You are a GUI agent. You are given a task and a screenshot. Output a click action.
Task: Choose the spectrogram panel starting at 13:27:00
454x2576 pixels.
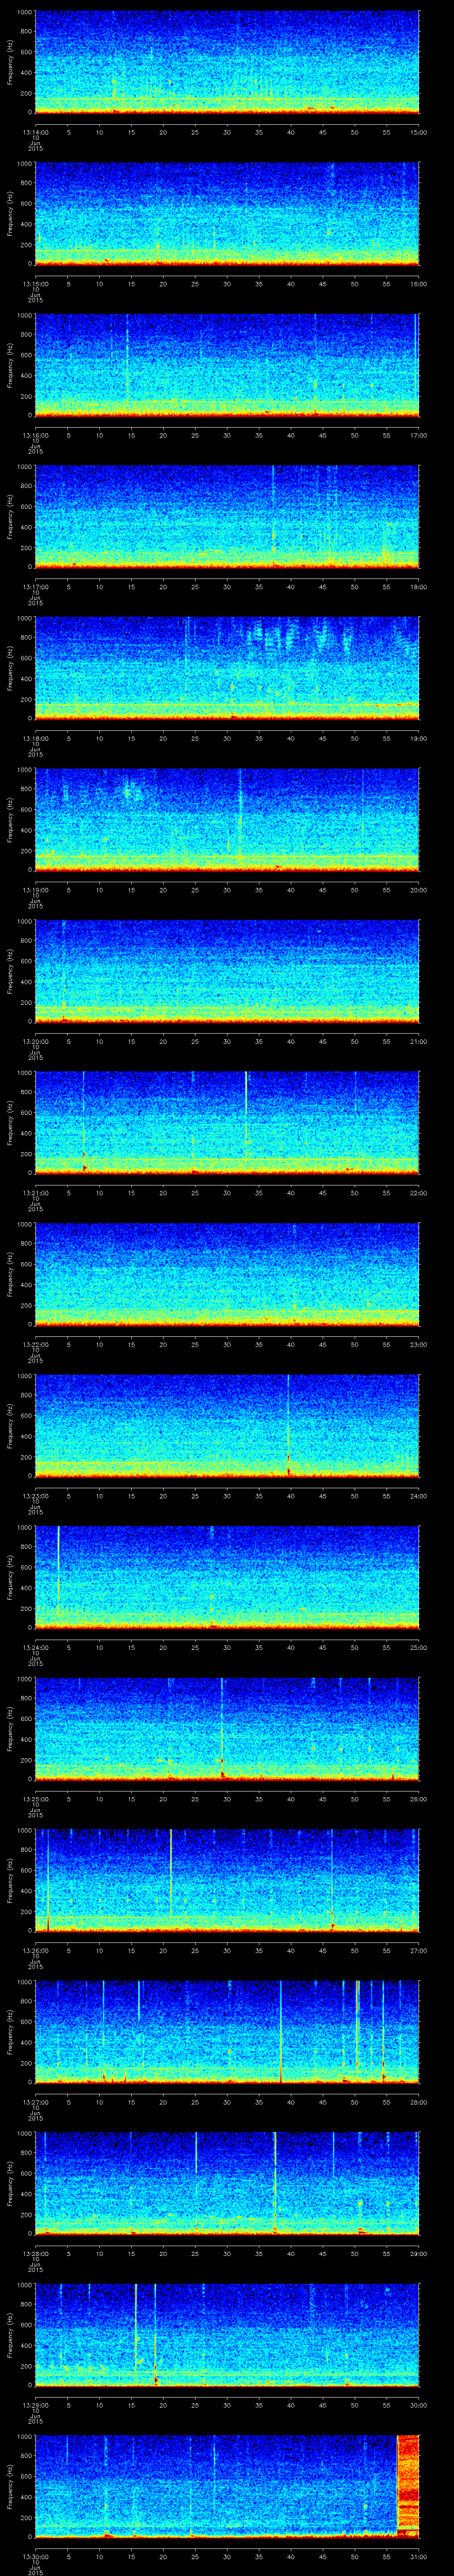click(x=227, y=2032)
